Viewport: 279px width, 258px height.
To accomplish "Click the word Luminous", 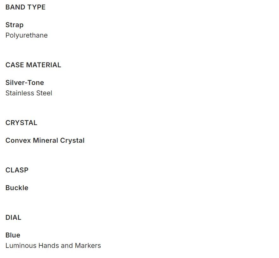I will tap(21, 246).
